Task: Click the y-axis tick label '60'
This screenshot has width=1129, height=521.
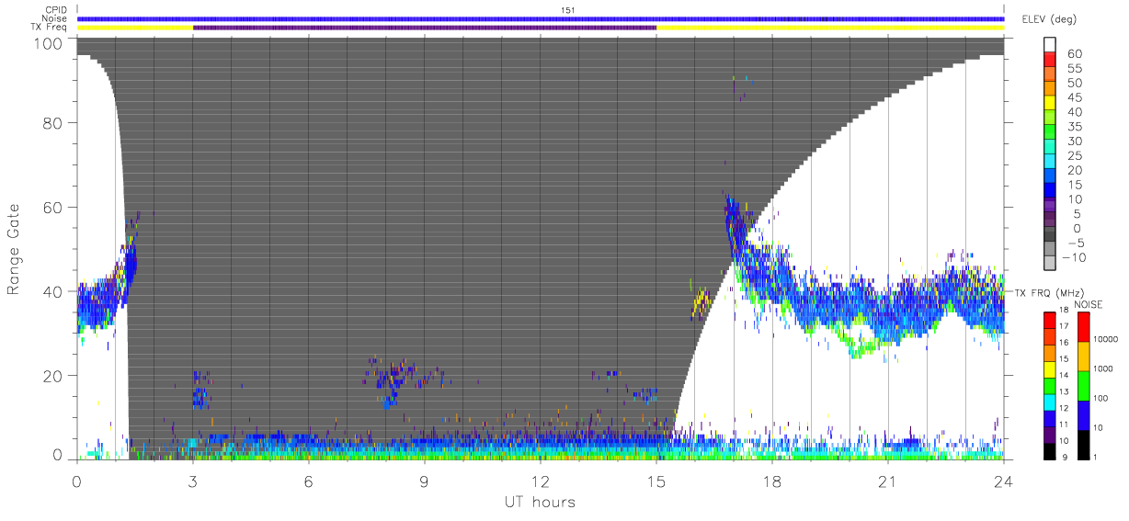Action: click(x=52, y=208)
